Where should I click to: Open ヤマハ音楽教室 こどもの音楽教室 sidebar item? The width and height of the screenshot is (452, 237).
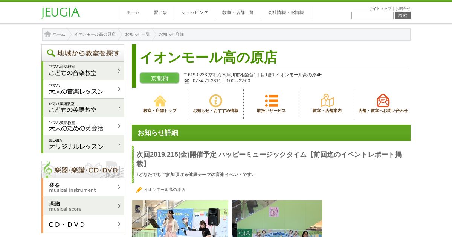pos(83,71)
